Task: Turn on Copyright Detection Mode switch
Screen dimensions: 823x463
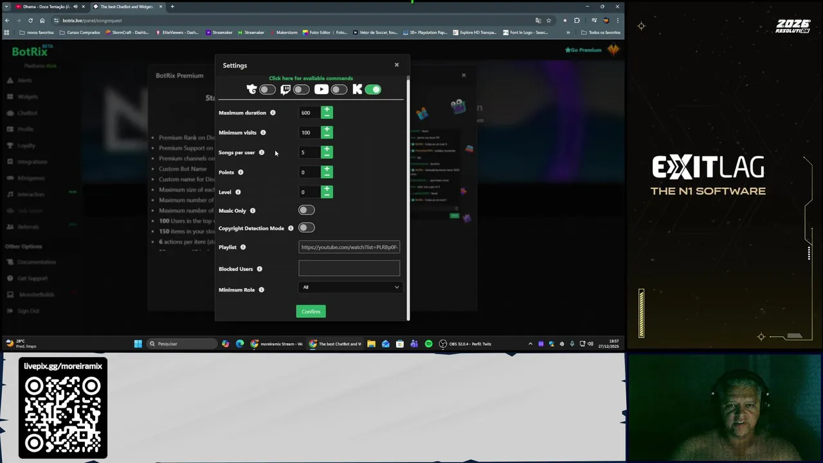Action: point(307,228)
